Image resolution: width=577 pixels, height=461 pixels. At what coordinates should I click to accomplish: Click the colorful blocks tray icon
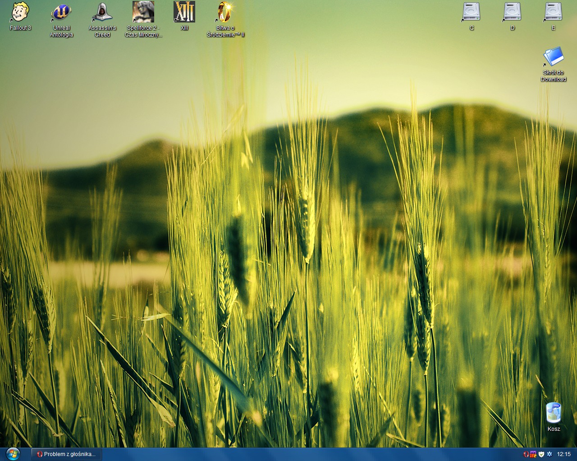pos(533,454)
